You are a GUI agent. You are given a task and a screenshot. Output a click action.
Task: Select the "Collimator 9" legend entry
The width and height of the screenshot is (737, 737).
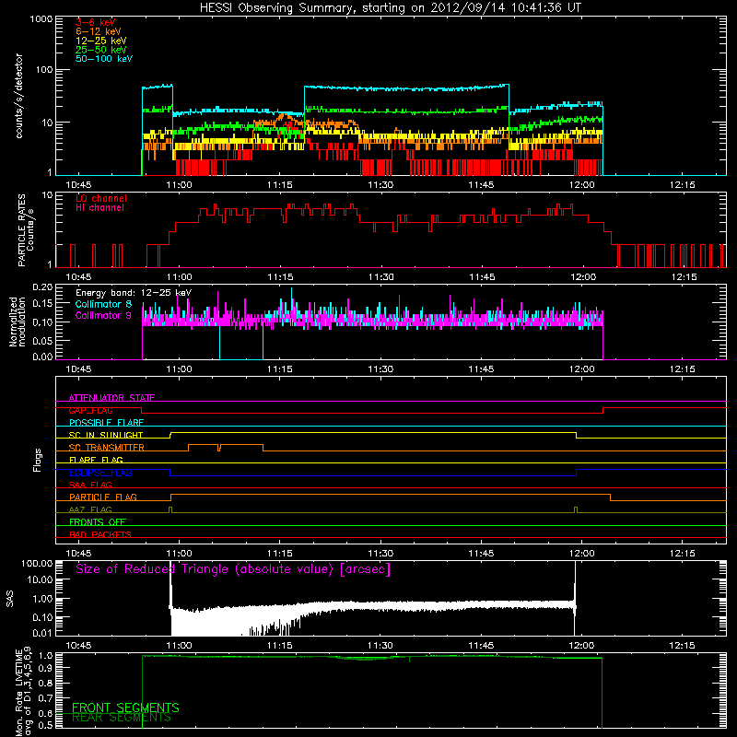(103, 315)
